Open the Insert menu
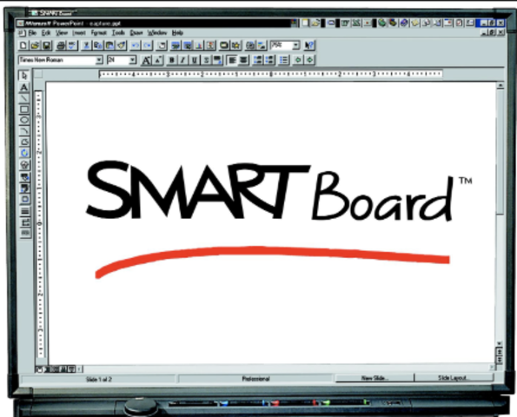Image resolution: width=517 pixels, height=417 pixels. pyautogui.click(x=79, y=33)
